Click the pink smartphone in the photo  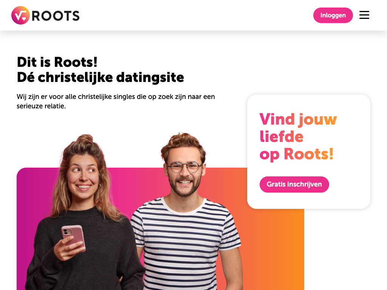point(73,238)
